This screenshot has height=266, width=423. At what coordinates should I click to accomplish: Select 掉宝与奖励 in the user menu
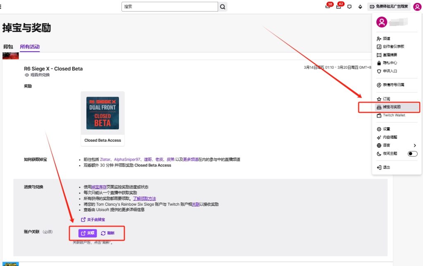click(397, 107)
